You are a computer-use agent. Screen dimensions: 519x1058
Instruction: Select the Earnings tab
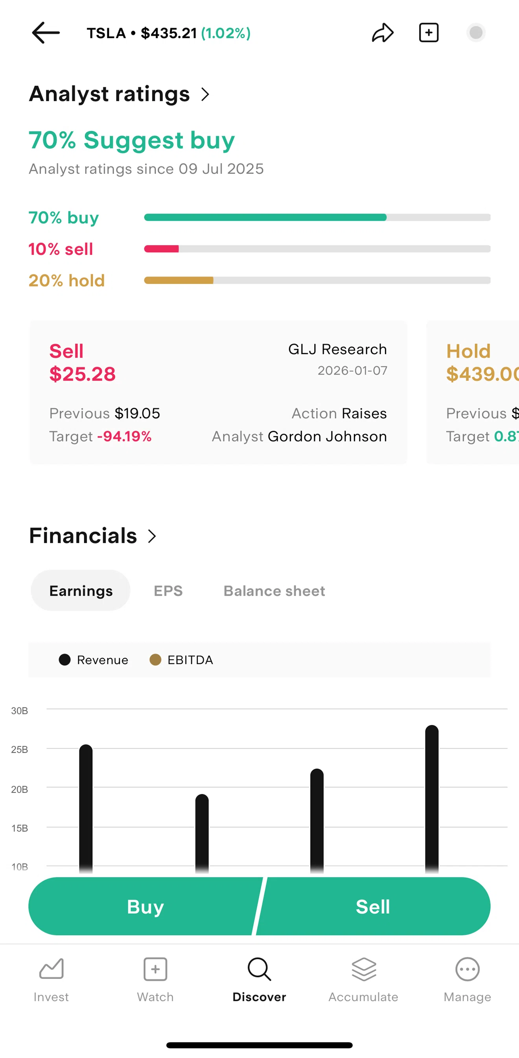(81, 590)
